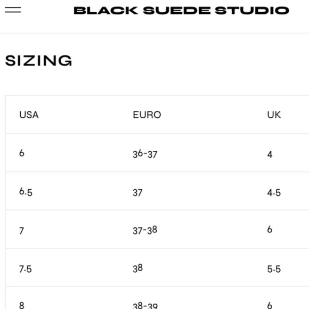Select the EURO column header
Screen dimensions: 309x309
[147, 115]
